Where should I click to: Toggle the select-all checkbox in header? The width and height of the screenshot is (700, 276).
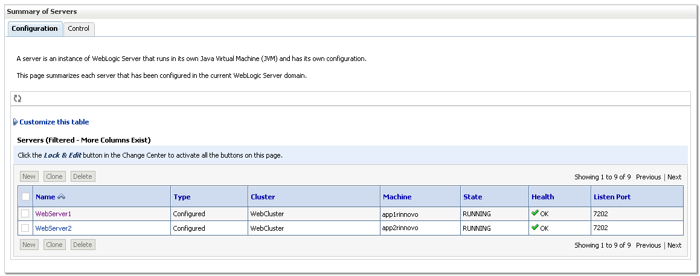coord(26,196)
